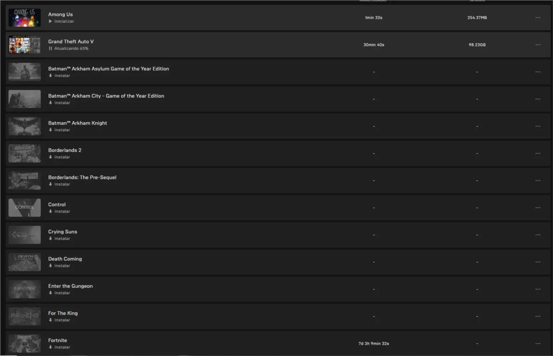Install Batman Arkham City via Instalar
This screenshot has width=553, height=356.
59,103
